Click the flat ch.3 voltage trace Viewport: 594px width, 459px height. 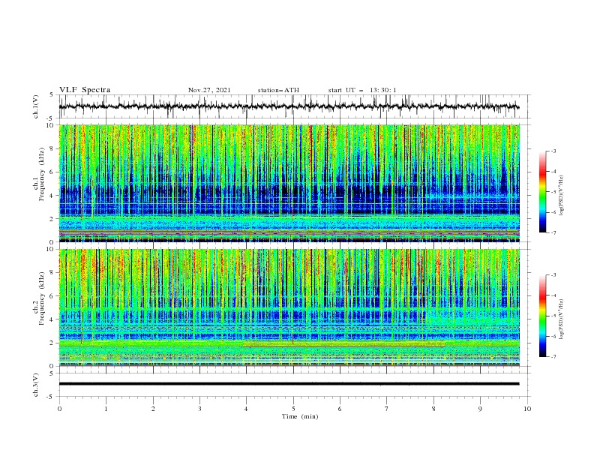(x=289, y=384)
